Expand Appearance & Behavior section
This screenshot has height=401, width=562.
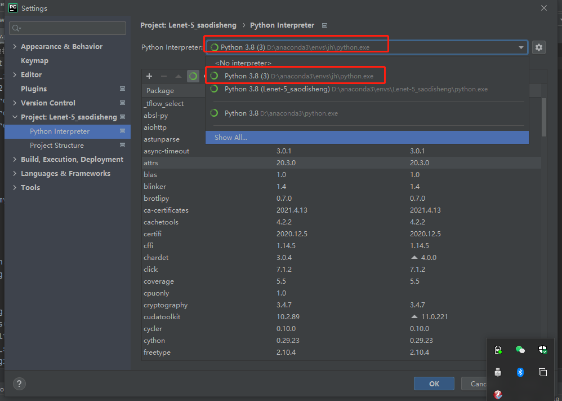[x=15, y=46]
